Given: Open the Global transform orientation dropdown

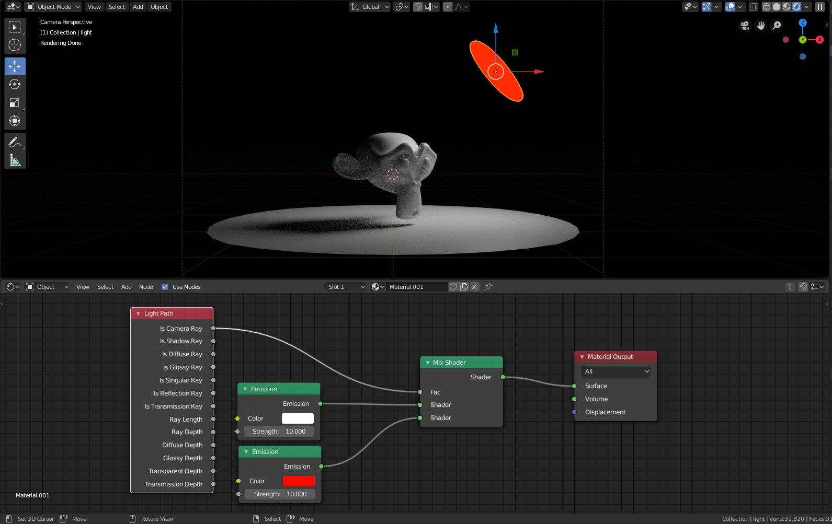Looking at the screenshot, I should coord(370,7).
